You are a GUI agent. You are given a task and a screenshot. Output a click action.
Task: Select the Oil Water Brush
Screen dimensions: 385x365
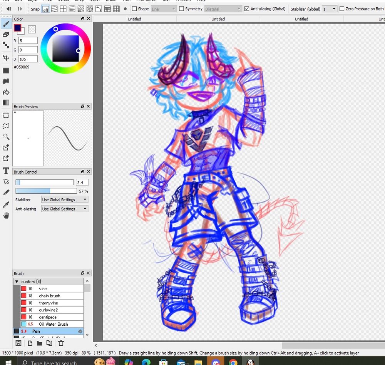click(x=52, y=324)
